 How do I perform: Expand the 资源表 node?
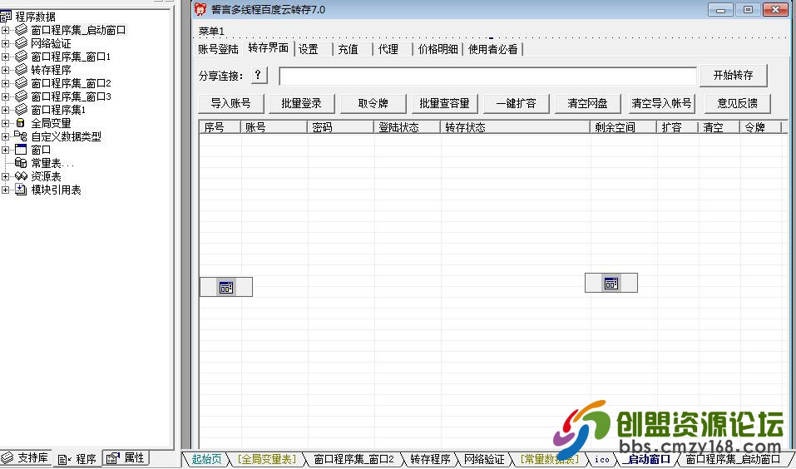point(5,176)
